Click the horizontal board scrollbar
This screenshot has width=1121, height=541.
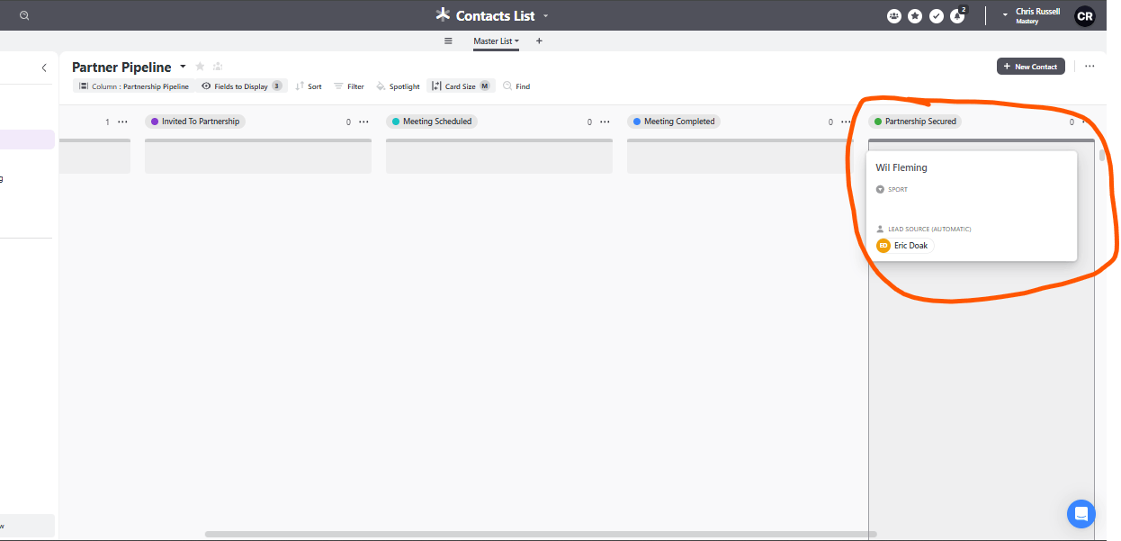(x=541, y=534)
